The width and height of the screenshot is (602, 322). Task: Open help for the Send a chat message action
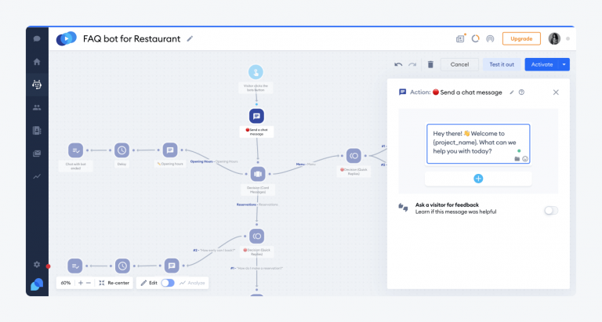pyautogui.click(x=522, y=92)
